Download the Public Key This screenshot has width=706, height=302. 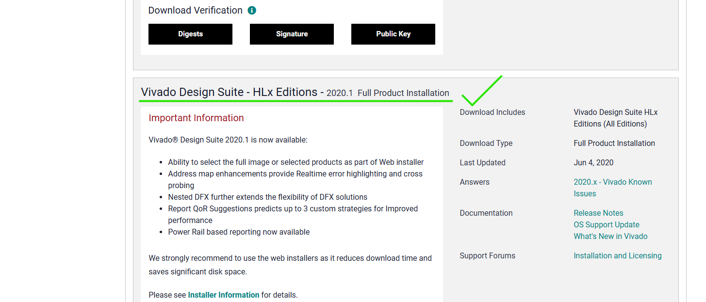(x=393, y=34)
